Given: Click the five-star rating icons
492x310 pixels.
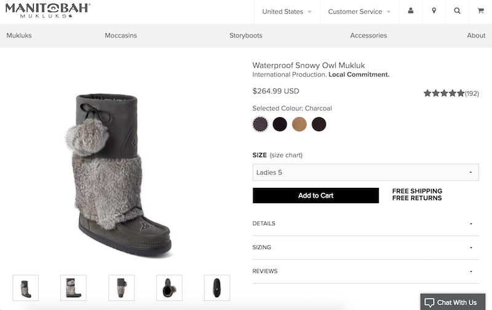Looking at the screenshot, I should 443,93.
